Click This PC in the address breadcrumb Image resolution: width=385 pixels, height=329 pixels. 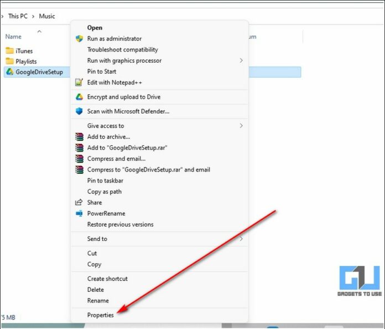pyautogui.click(x=18, y=16)
